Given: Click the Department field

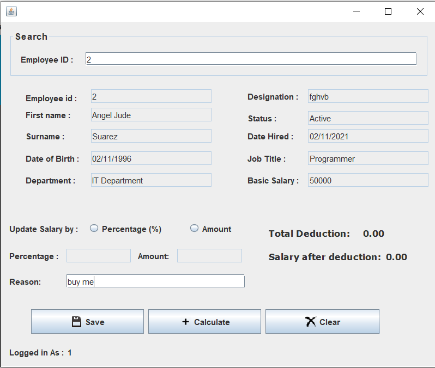Looking at the screenshot, I should tap(151, 180).
